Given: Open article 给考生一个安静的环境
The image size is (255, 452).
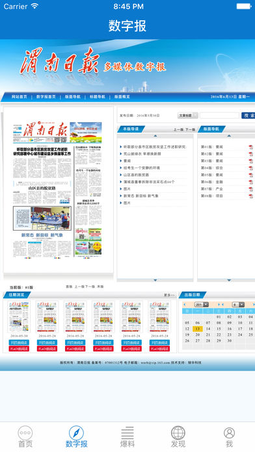Looking at the screenshot, I should (142, 168).
